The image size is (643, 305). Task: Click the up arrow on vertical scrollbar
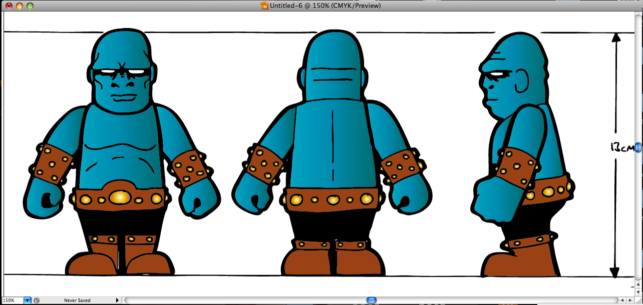(x=638, y=284)
